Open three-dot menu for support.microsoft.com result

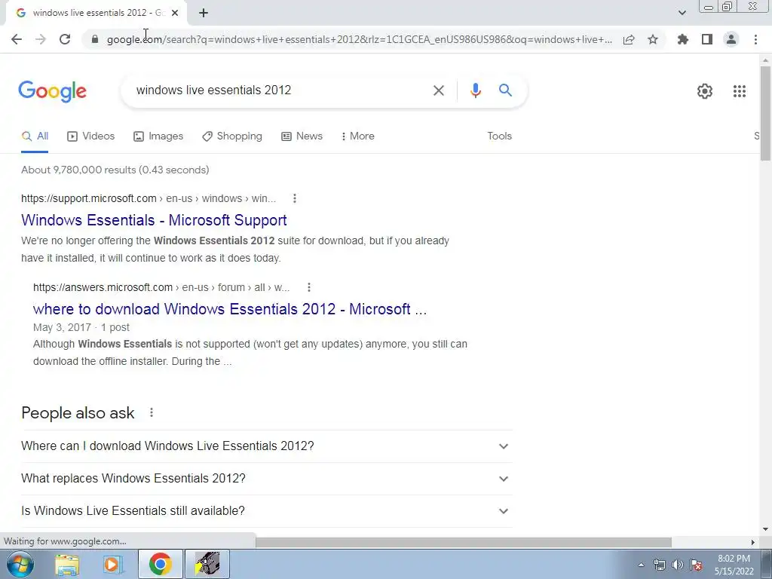[295, 198]
